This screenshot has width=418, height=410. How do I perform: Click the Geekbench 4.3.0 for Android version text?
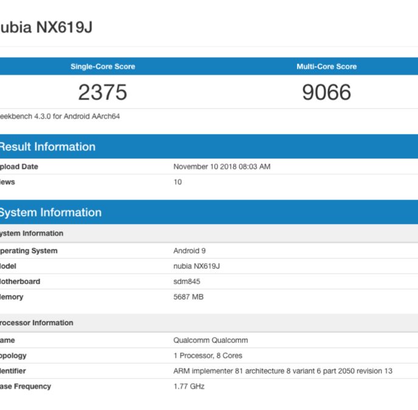tap(60, 116)
